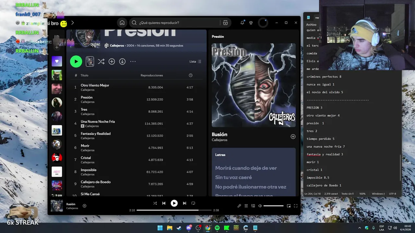Toggle shuffle in the player bar

click(155, 203)
